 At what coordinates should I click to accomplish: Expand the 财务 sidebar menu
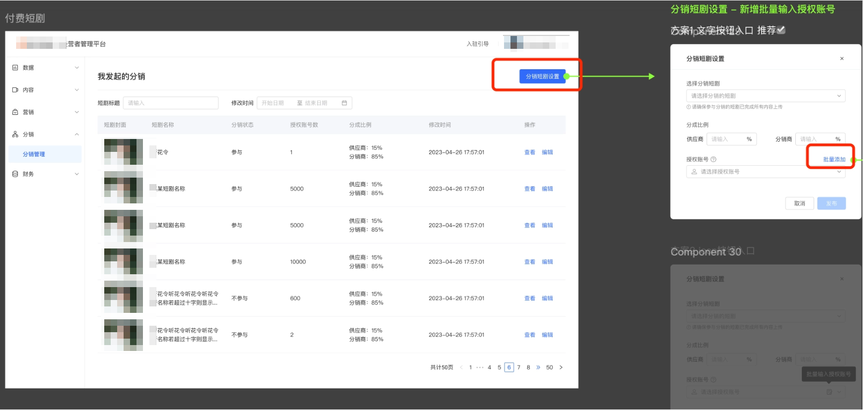(x=77, y=174)
